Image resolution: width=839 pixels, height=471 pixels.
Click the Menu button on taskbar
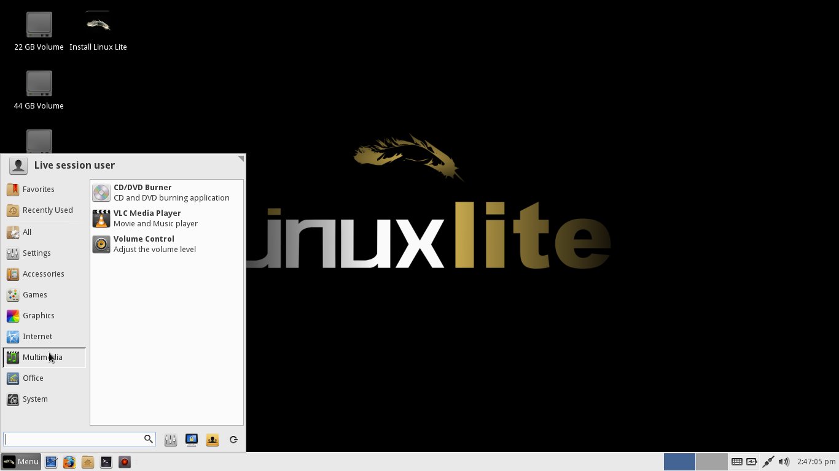click(21, 462)
